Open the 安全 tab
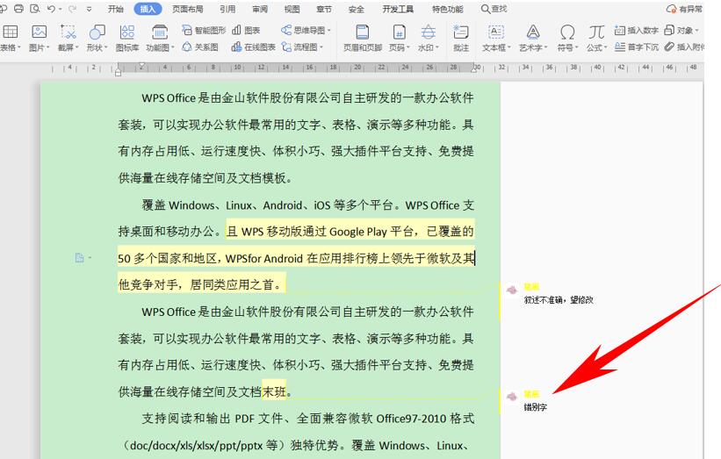 pyautogui.click(x=357, y=9)
